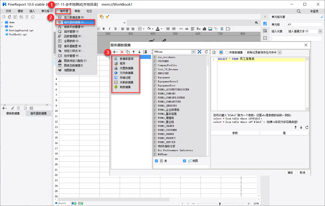Open add dataset dropdown in bottom-left panel

[x=4, y=108]
